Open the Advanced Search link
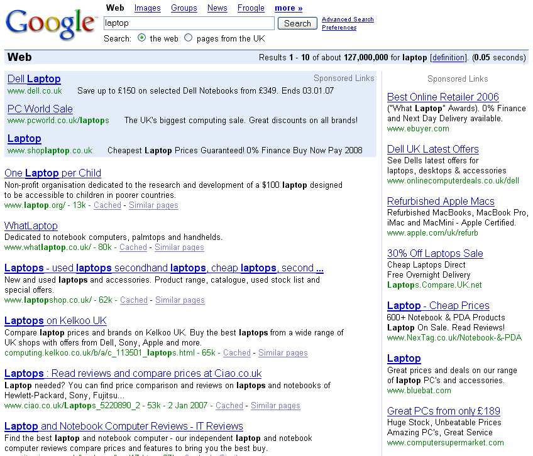This screenshot has height=456, width=533. point(348,19)
